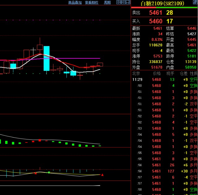This screenshot has height=195, width=198.
Task: Click the 北京 time column header
Action: [x=136, y=74]
